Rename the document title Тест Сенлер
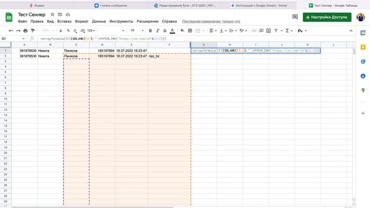Screen dimensions: 370x208 pyautogui.click(x=32, y=14)
